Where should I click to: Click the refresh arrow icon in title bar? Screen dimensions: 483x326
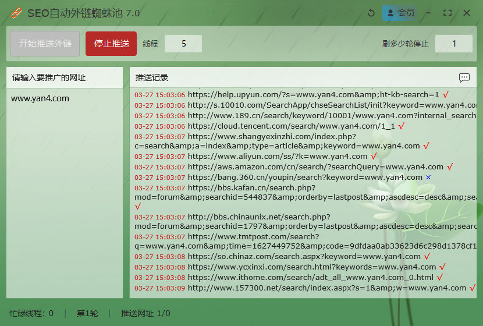tap(371, 13)
